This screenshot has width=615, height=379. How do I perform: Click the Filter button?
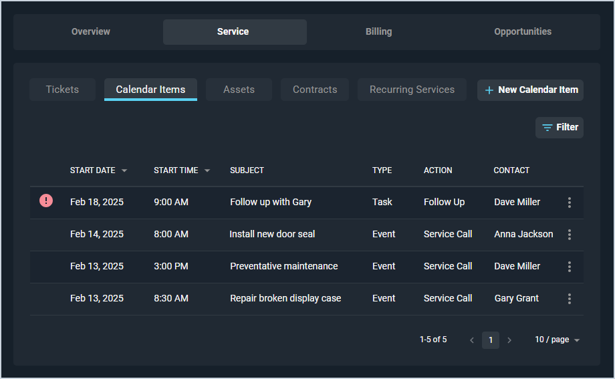(560, 128)
